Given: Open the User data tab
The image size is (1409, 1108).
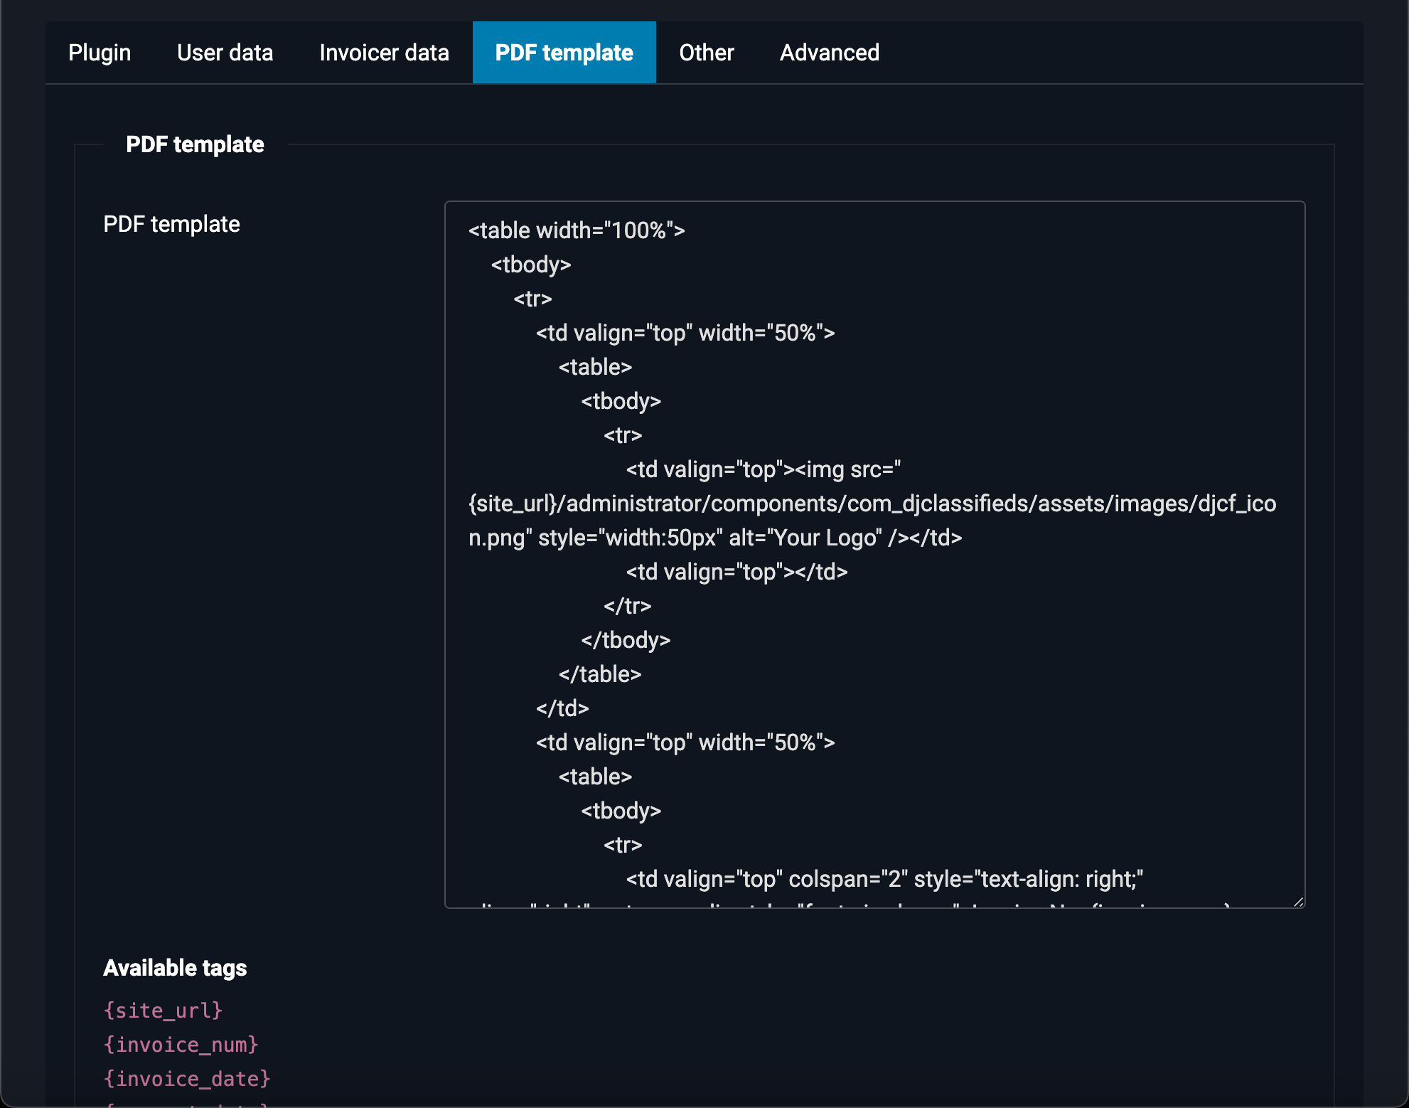Looking at the screenshot, I should coord(225,53).
